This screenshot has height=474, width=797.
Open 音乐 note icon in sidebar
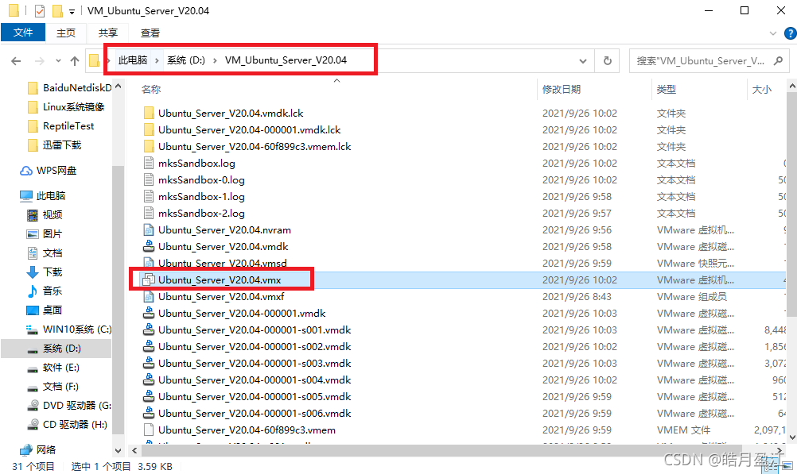coord(33,291)
